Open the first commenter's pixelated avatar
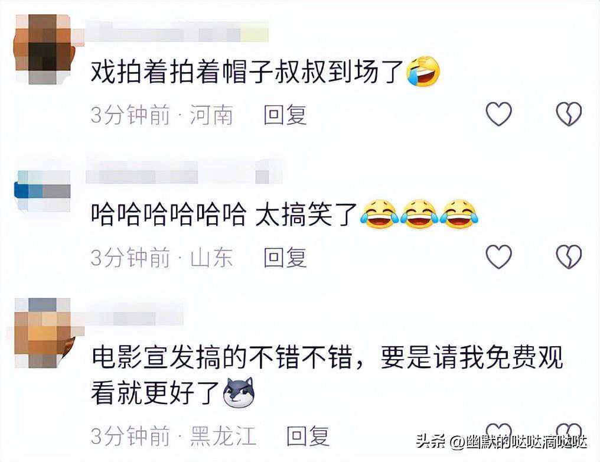The height and width of the screenshot is (462, 600). click(43, 49)
